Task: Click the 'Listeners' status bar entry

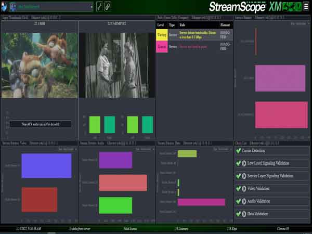Action: coord(181,229)
